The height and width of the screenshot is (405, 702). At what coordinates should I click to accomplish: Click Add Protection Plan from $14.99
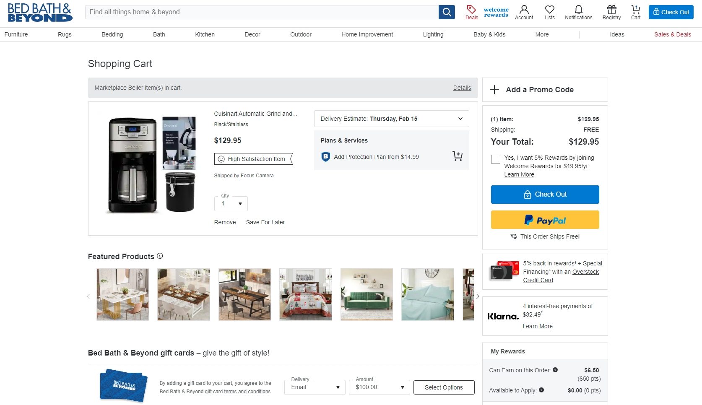tap(376, 157)
